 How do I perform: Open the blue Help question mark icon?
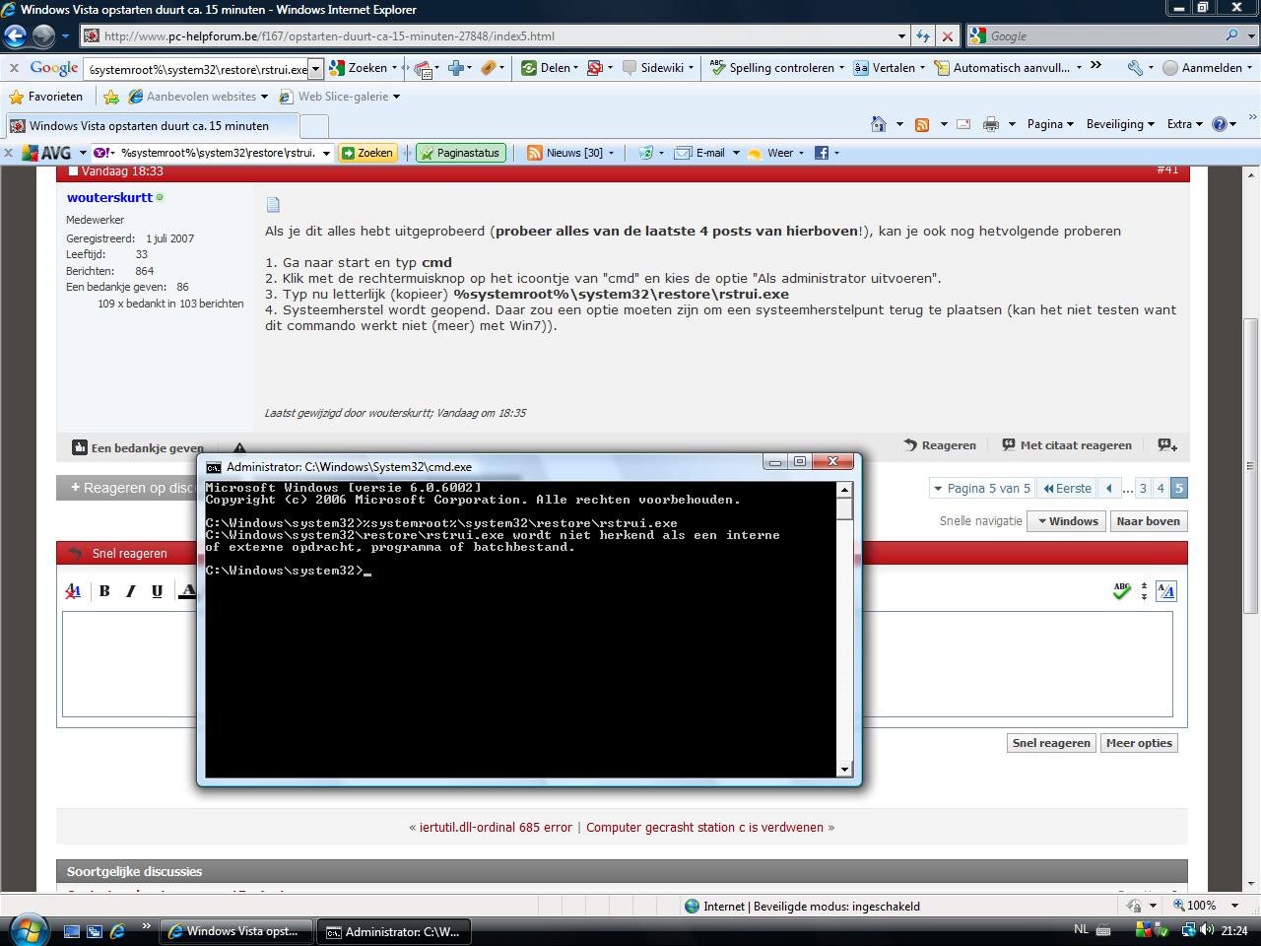coord(1220,124)
